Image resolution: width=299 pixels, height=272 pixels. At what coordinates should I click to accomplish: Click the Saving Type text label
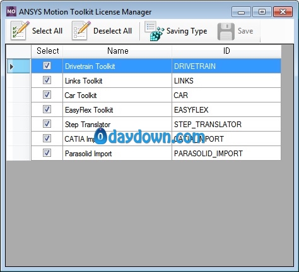[187, 31]
